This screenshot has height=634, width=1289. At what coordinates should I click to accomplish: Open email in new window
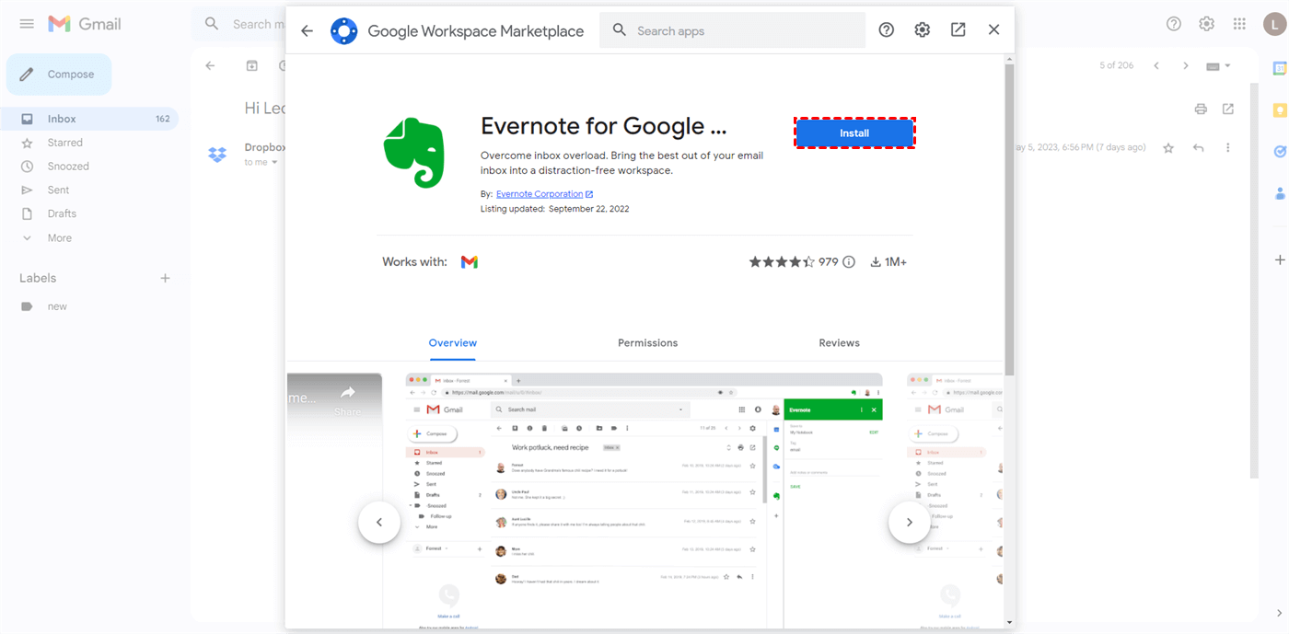click(1228, 109)
